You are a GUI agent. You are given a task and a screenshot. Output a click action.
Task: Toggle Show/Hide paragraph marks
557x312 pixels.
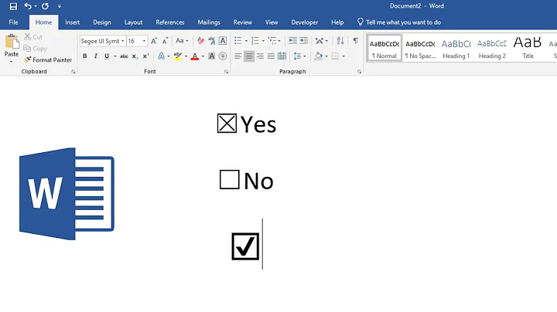[x=356, y=41]
